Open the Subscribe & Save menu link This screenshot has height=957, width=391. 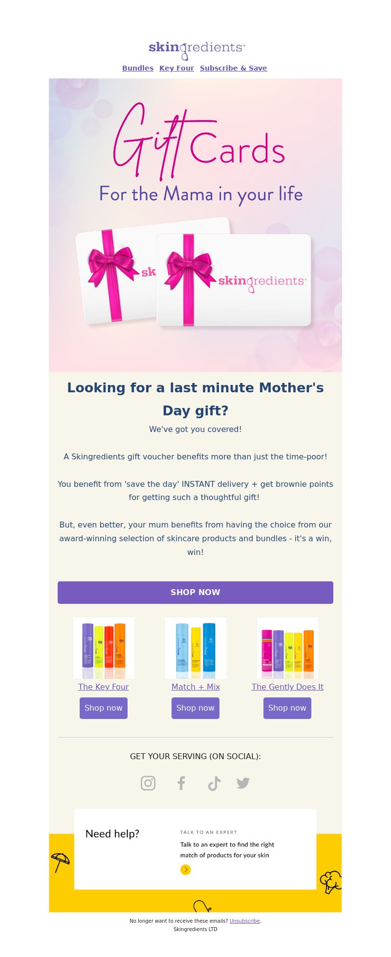click(x=234, y=68)
